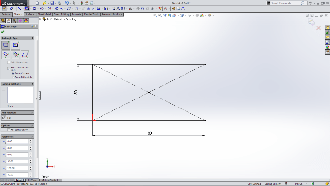Pick the Center Rectangle type

15,45
